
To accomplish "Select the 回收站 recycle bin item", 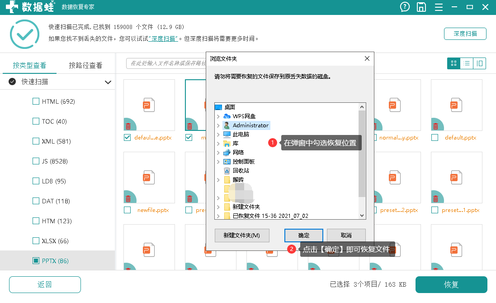I will coord(241,170).
